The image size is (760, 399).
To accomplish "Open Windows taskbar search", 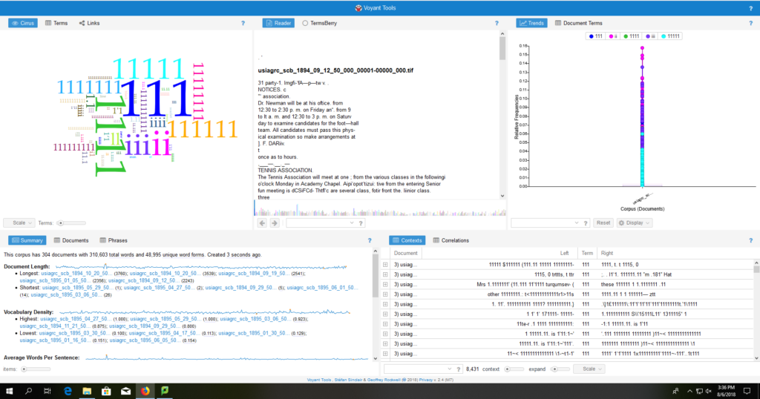I will 29,392.
